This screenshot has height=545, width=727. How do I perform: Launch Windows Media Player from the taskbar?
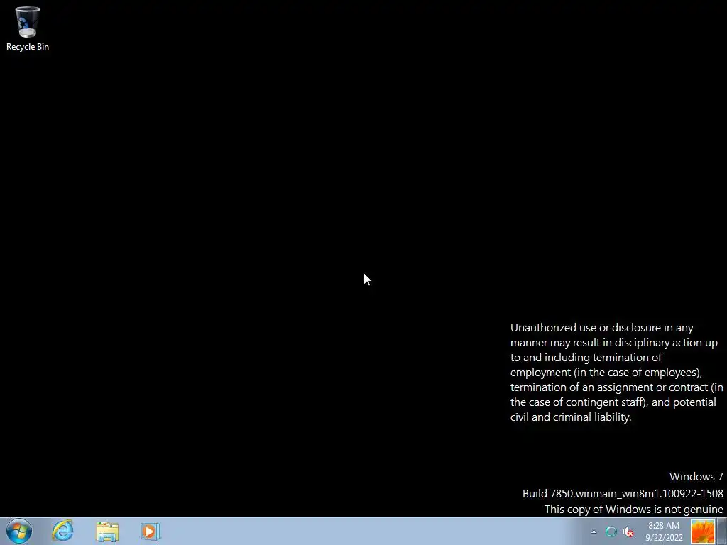(x=151, y=532)
